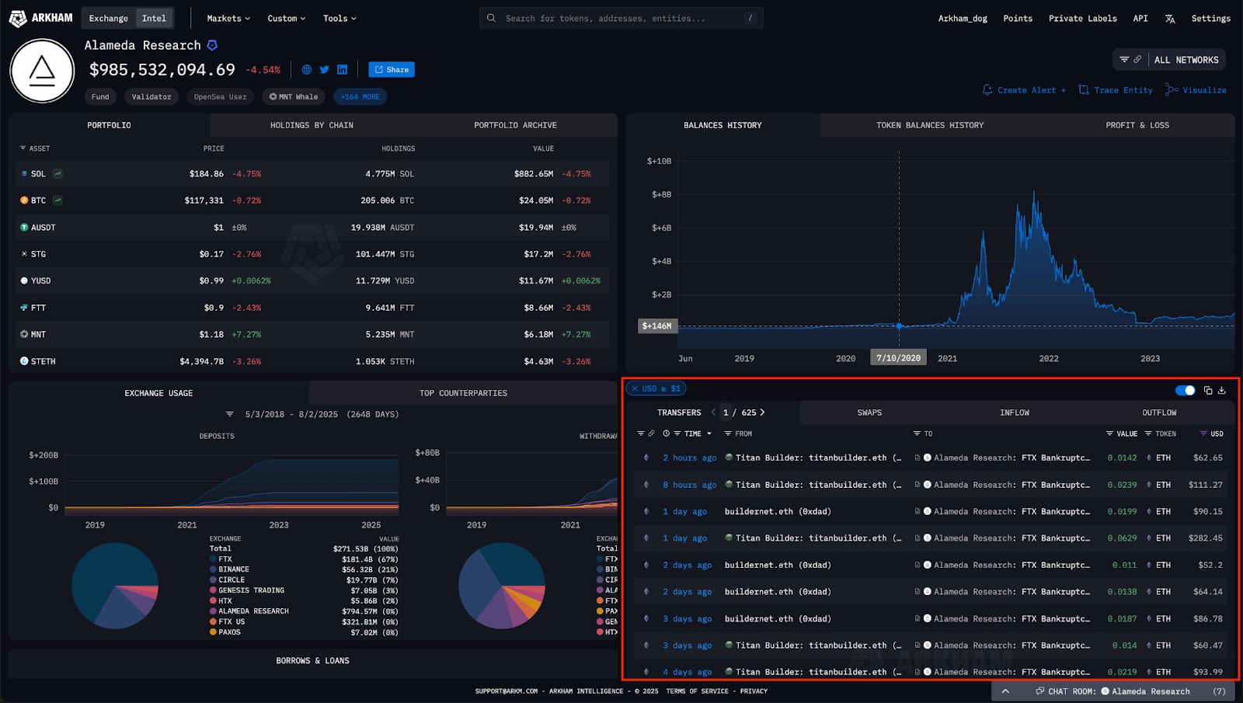The height and width of the screenshot is (703, 1243).
Task: Open the LinkedIn icon link
Action: (x=342, y=70)
